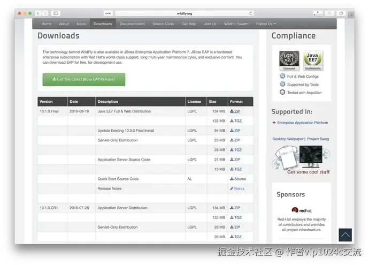Viewport: 369px width, 265px height.
Task: Toggle the Safari sidebar button
Action: pos(56,13)
